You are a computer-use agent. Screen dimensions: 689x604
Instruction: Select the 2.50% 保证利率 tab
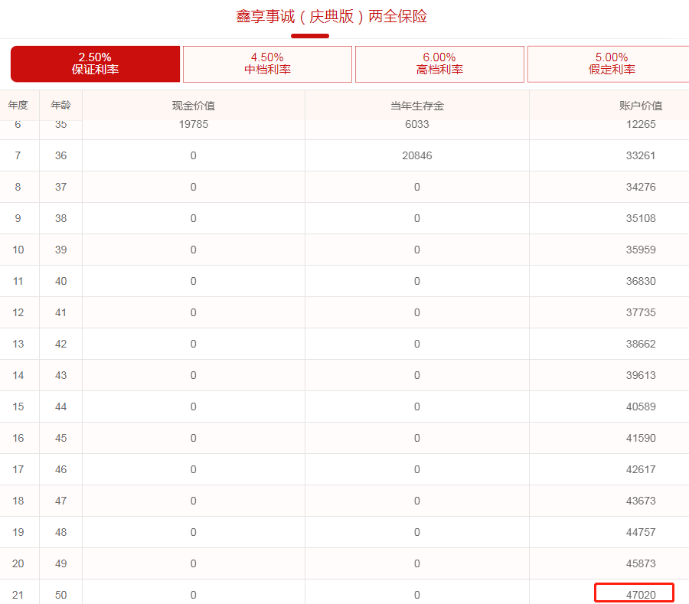pos(95,64)
